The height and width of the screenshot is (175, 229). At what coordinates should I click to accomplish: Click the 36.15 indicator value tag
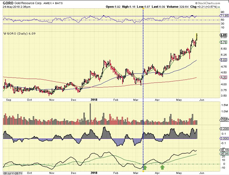pos(224,150)
